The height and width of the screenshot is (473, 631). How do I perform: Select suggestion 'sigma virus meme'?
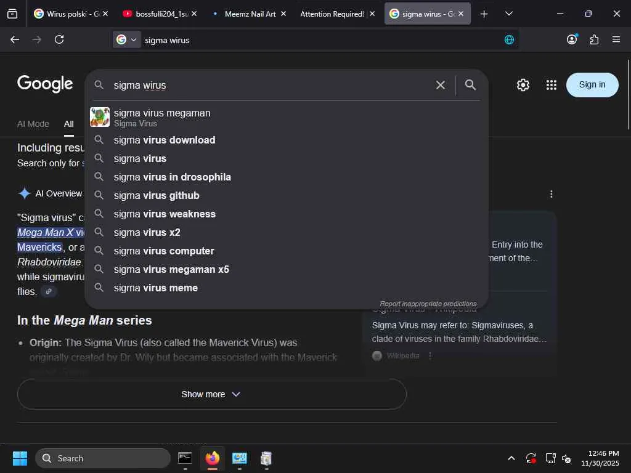[287, 288]
